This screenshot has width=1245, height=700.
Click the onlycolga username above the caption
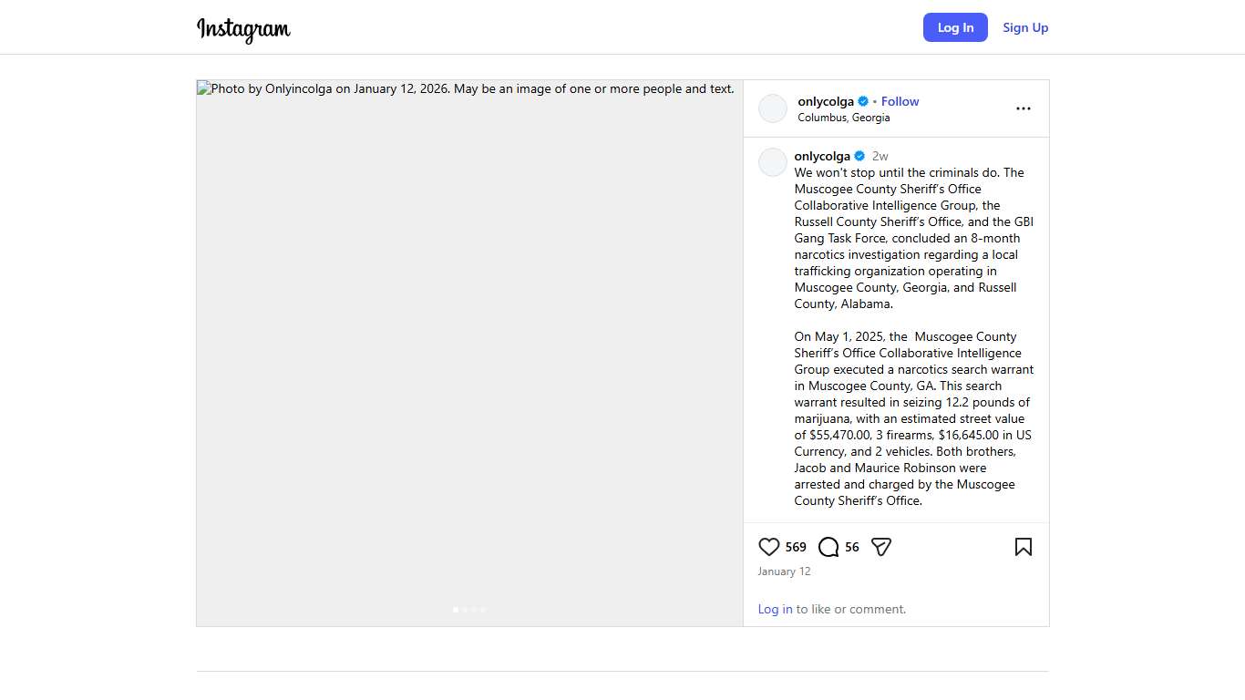point(822,156)
